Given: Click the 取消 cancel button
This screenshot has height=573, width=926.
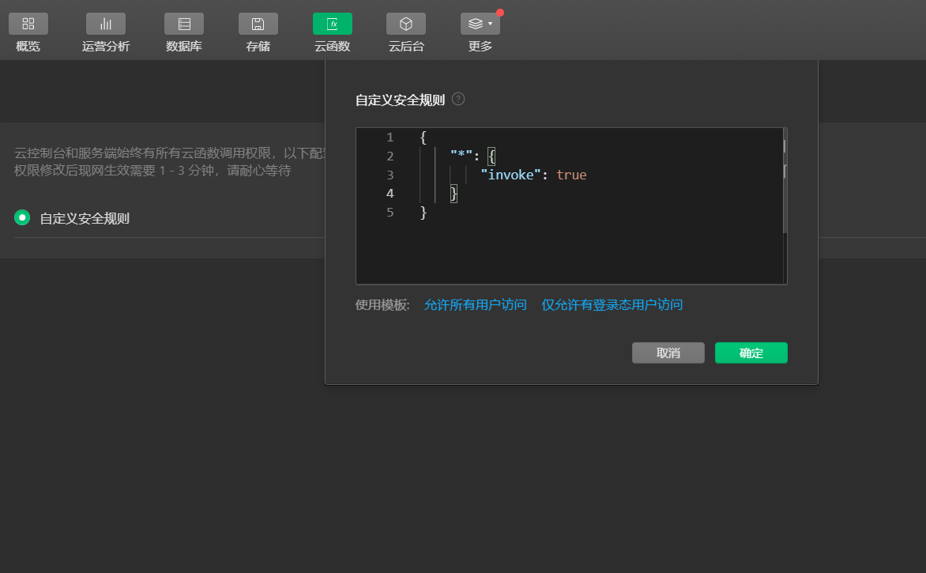Looking at the screenshot, I should pos(668,352).
